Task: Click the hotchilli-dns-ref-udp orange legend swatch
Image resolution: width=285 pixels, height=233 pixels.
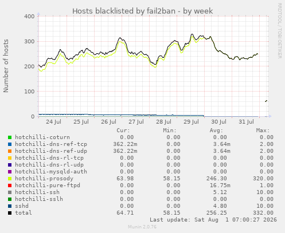Action: (x=10, y=151)
